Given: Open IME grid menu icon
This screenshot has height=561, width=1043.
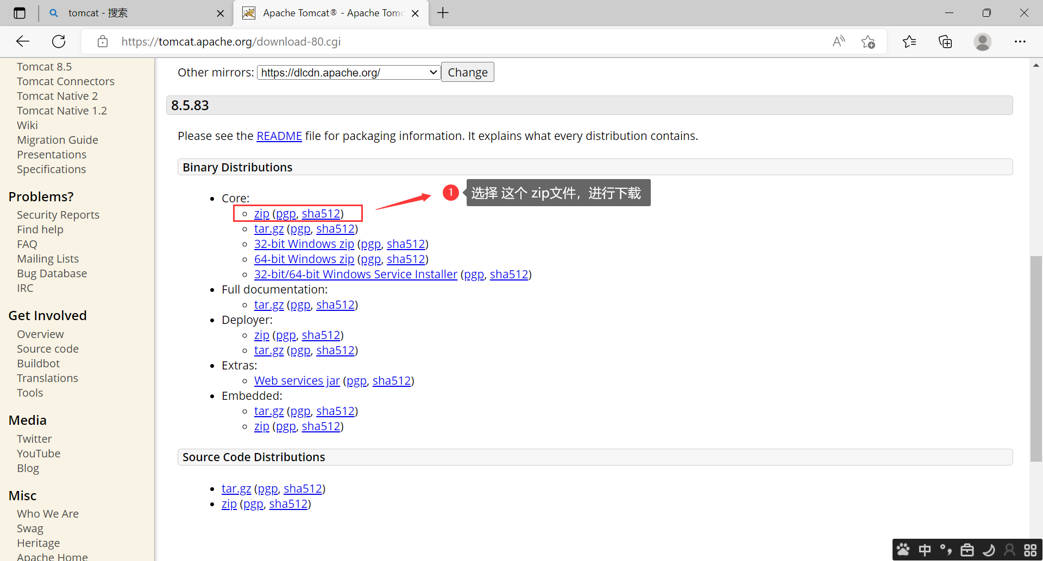Looking at the screenshot, I should coord(1030,550).
